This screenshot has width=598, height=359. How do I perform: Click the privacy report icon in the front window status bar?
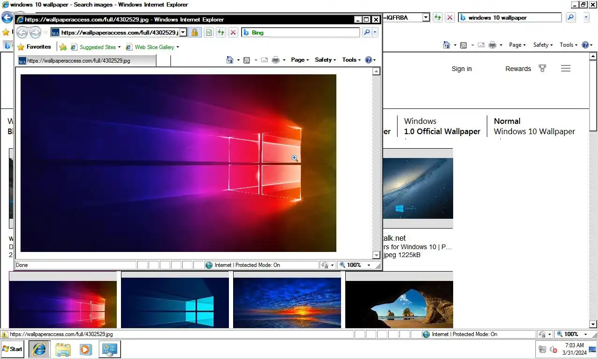[x=325, y=265]
